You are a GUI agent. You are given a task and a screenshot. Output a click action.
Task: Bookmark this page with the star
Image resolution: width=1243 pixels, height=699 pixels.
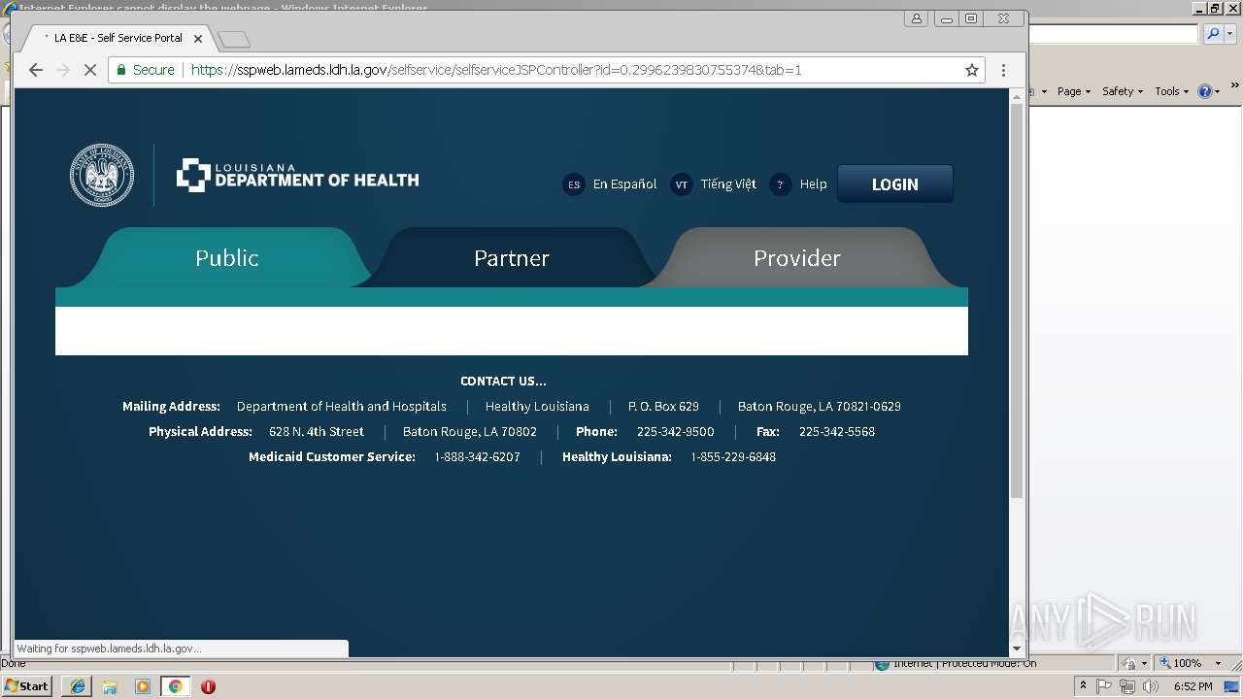coord(971,70)
